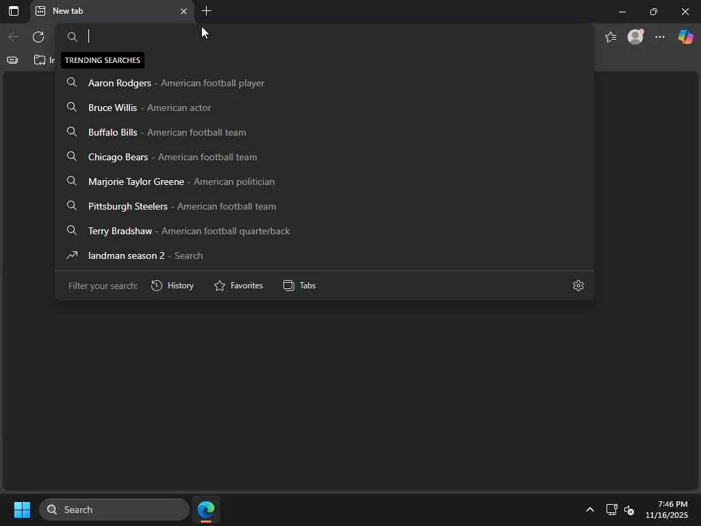701x526 pixels.
Task: Select Bruce Willis suggestion
Action: point(324,108)
